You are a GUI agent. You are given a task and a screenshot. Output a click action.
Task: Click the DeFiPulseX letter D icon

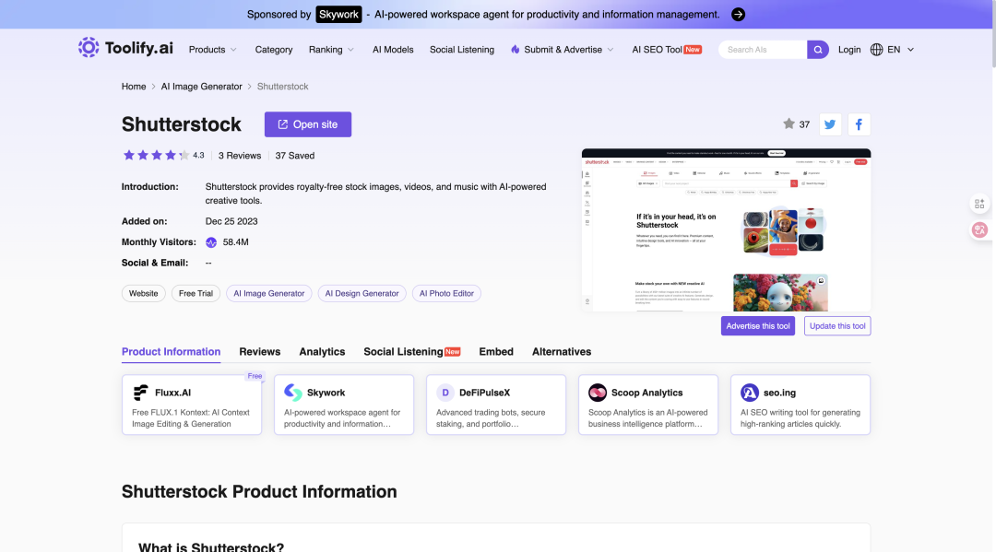point(445,393)
